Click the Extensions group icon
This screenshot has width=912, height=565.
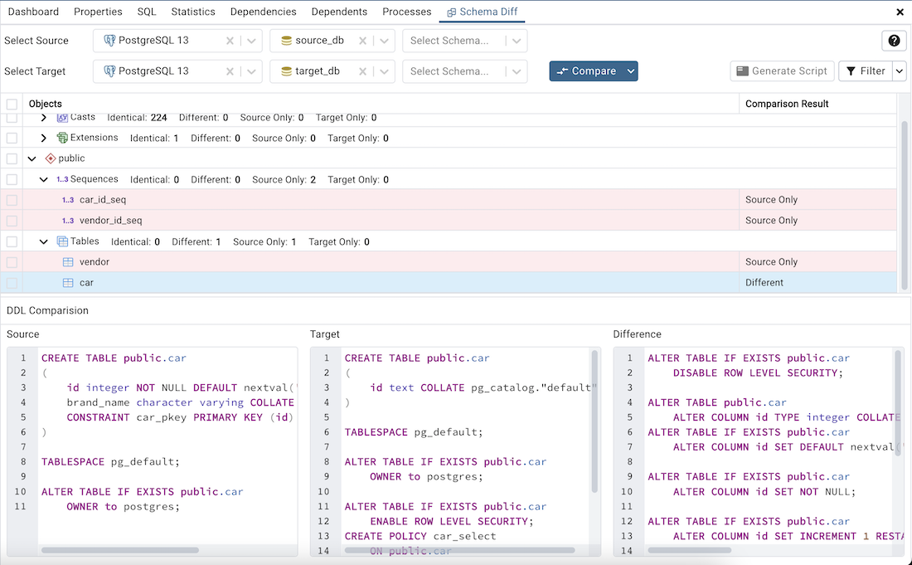pos(61,138)
